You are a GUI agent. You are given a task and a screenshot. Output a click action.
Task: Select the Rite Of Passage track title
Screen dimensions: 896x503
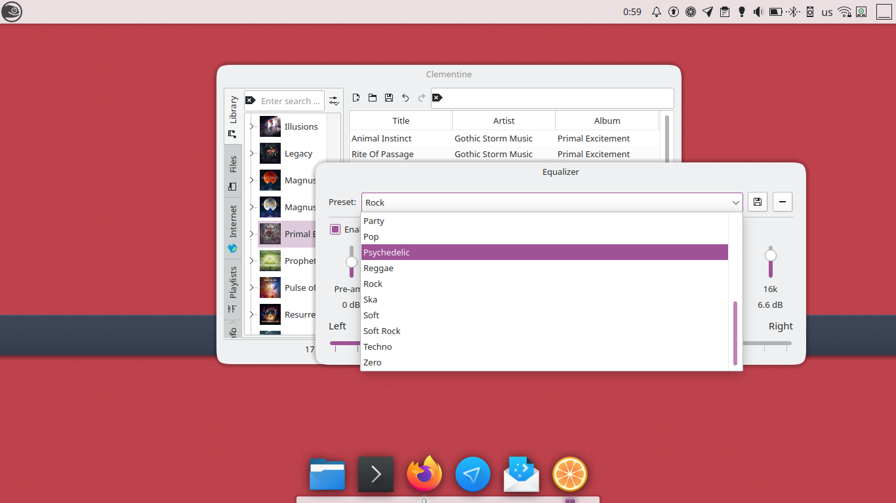click(x=382, y=154)
